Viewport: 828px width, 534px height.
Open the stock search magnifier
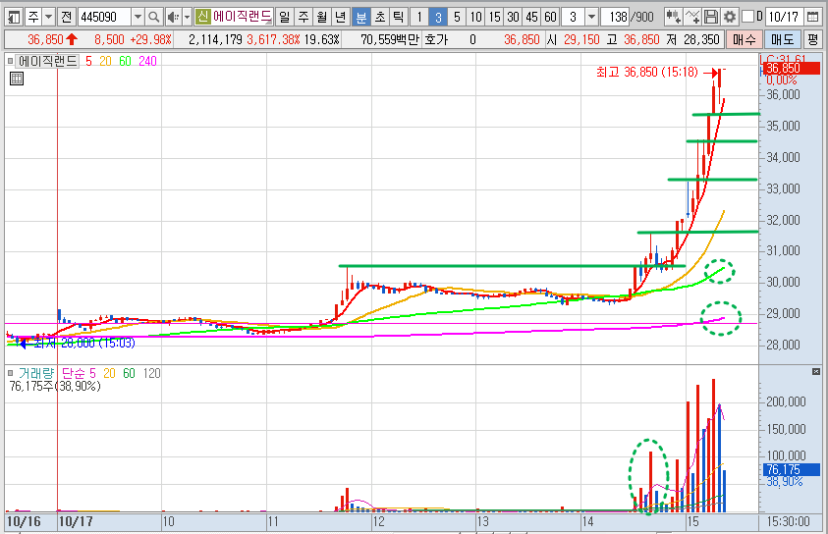pos(153,18)
